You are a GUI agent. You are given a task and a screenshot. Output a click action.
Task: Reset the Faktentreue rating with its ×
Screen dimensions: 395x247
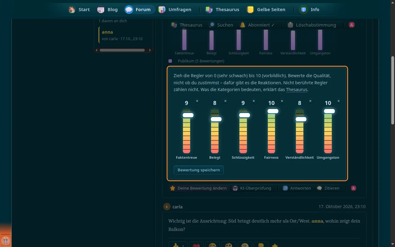197,101
